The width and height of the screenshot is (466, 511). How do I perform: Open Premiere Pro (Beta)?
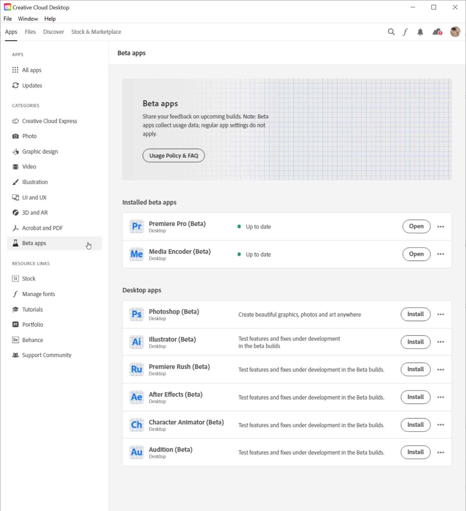[416, 226]
